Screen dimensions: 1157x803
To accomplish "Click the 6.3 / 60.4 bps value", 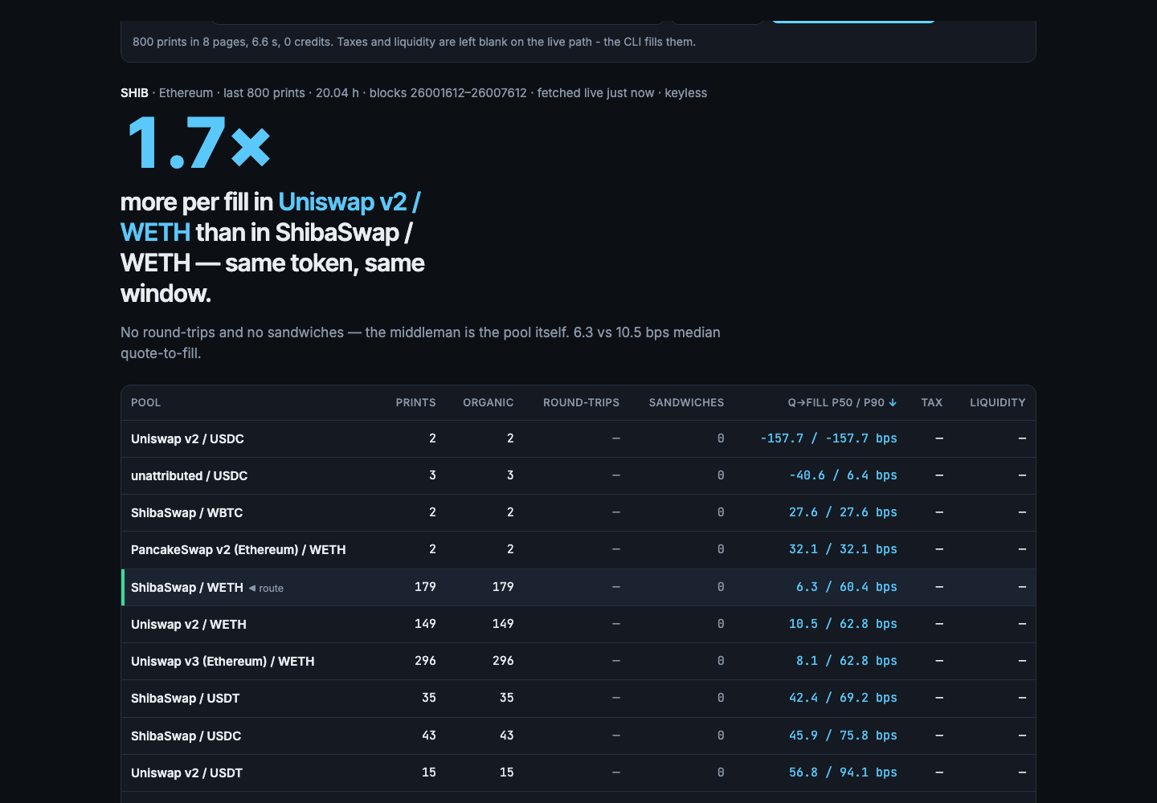I will pyautogui.click(x=847, y=587).
